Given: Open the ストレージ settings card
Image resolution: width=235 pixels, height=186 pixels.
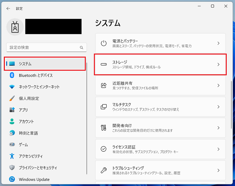Looking at the screenshot, I should pyautogui.click(x=160, y=64).
